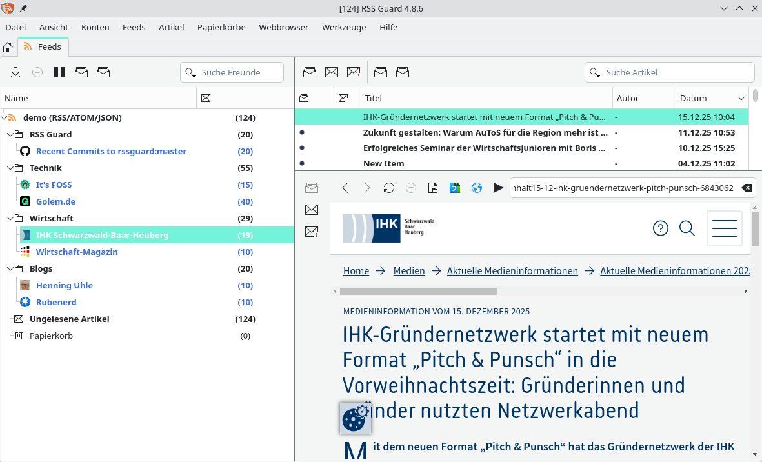Image resolution: width=762 pixels, height=462 pixels.
Task: Open article in external web browser via globe icon
Action: click(x=477, y=188)
